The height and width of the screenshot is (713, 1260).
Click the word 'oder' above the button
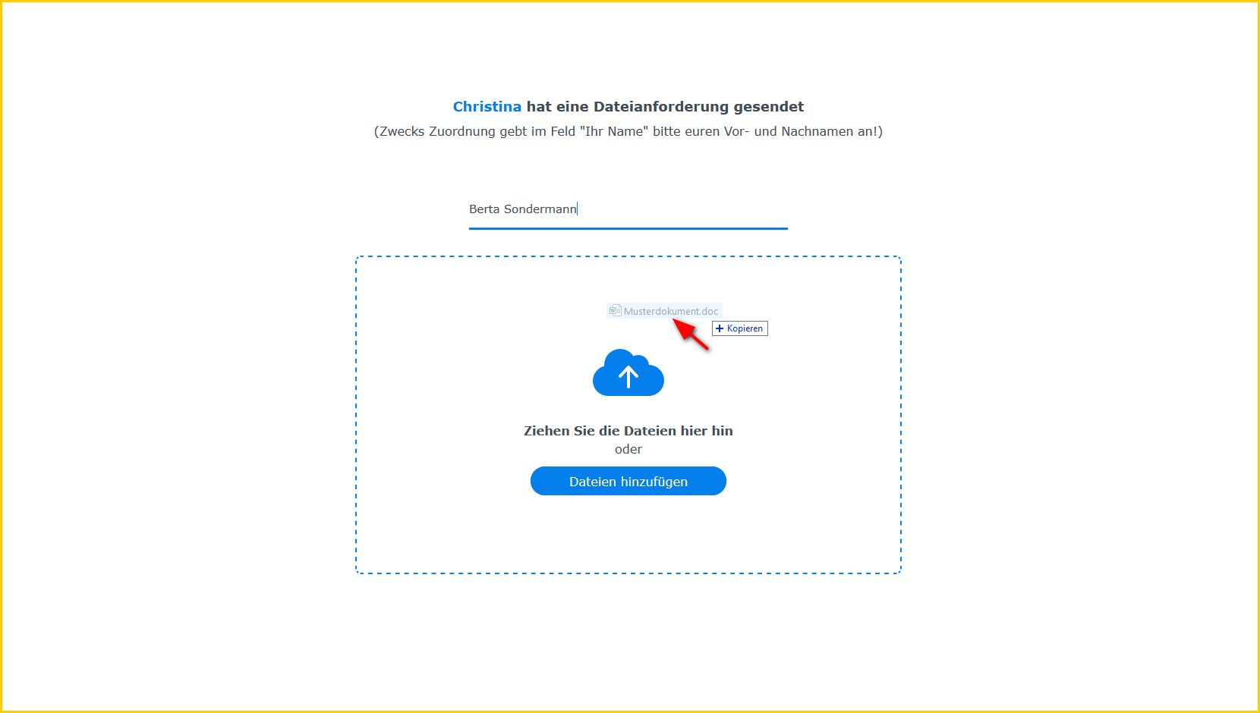628,449
